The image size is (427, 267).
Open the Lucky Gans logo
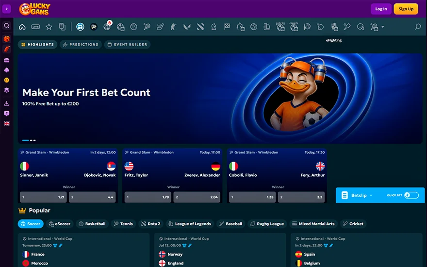click(x=34, y=9)
